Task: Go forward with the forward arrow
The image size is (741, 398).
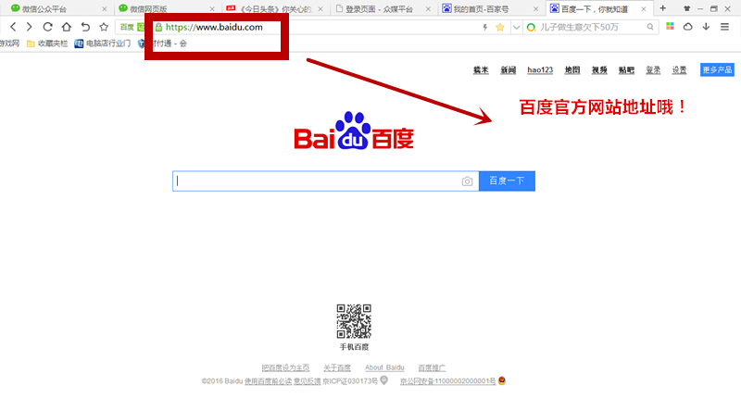Action: click(30, 27)
